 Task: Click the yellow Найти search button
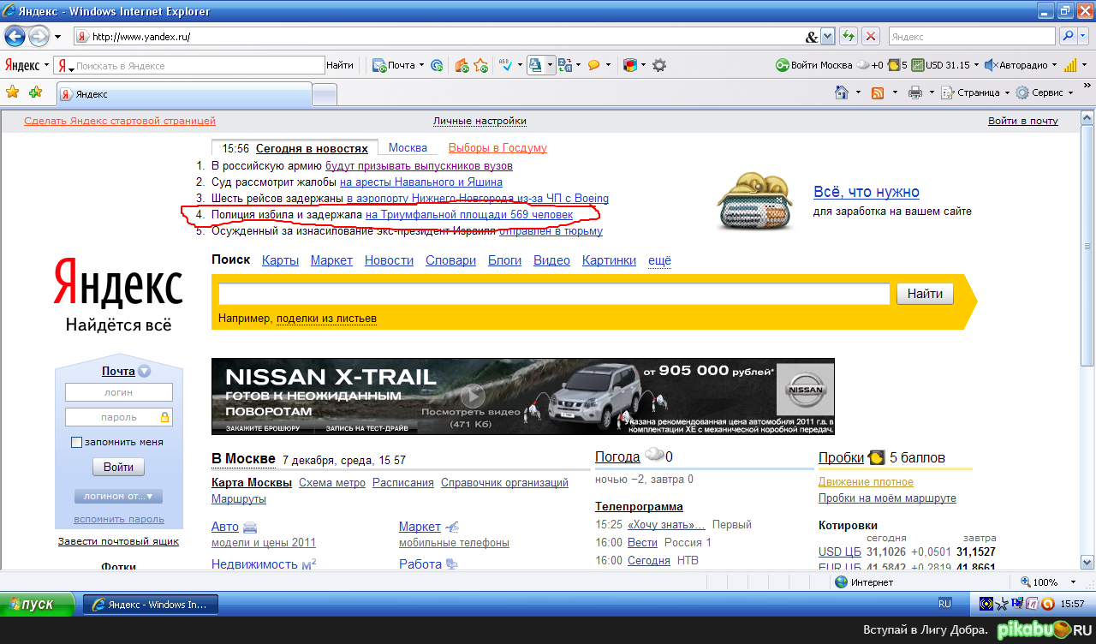click(925, 294)
